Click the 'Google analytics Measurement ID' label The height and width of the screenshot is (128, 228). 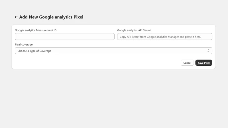(x=36, y=30)
